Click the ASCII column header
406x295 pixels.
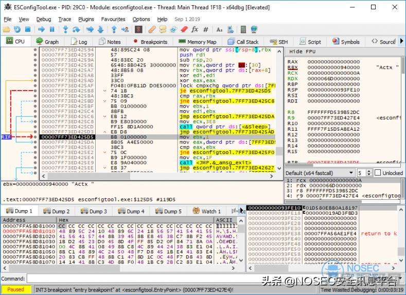(226, 220)
